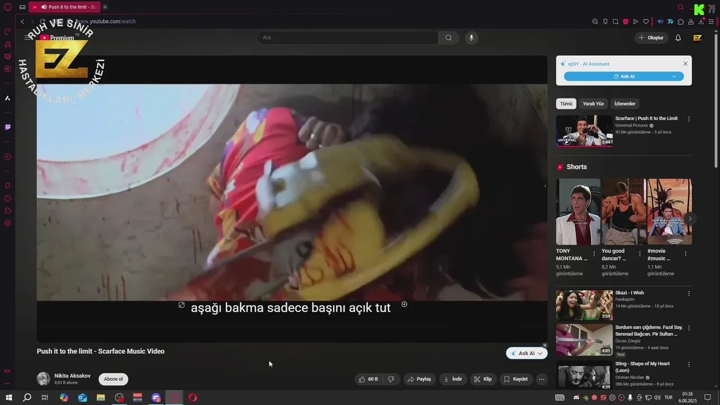Click the address bar URL youtube.com/watch

[x=107, y=21]
